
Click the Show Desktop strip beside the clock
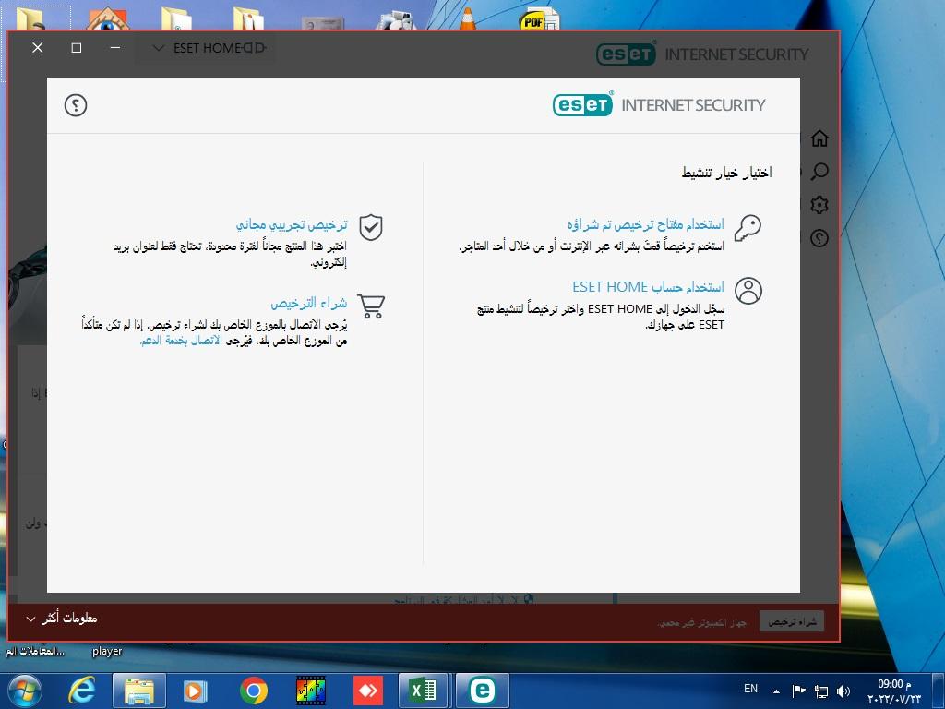pyautogui.click(x=939, y=691)
